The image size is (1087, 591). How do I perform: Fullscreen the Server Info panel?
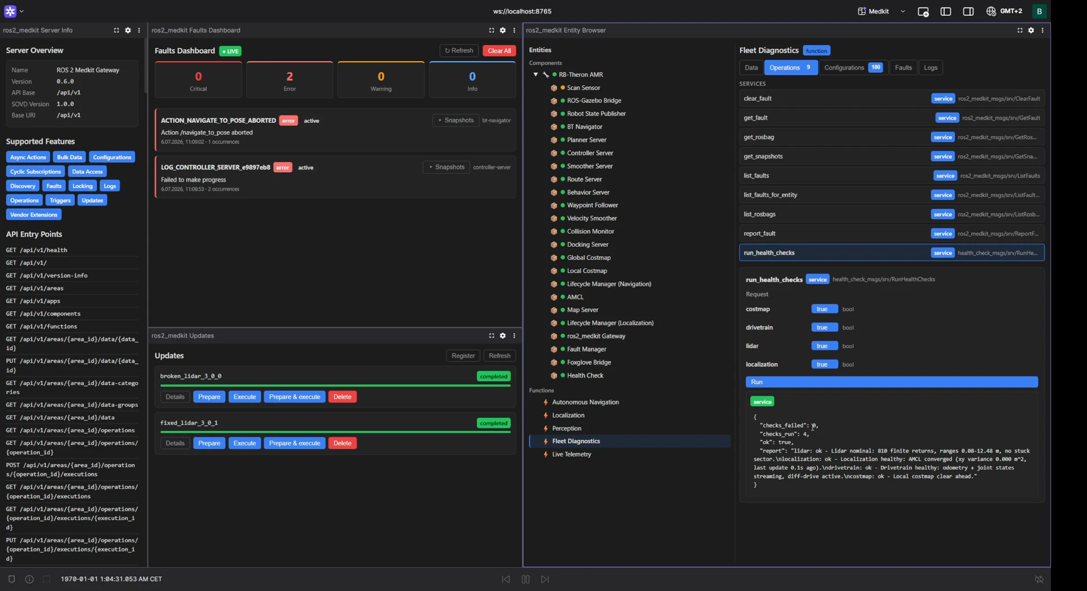[x=116, y=30]
